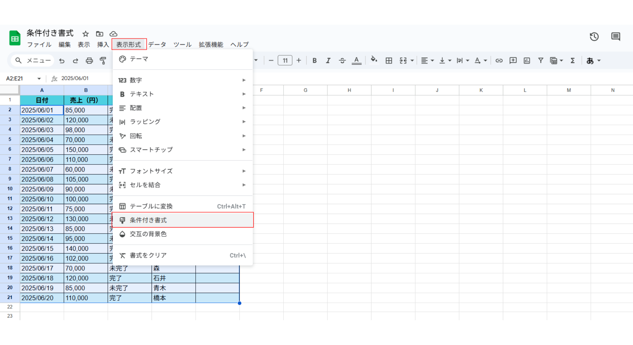
Task: Expand the 回転 submenu
Action: click(183, 136)
